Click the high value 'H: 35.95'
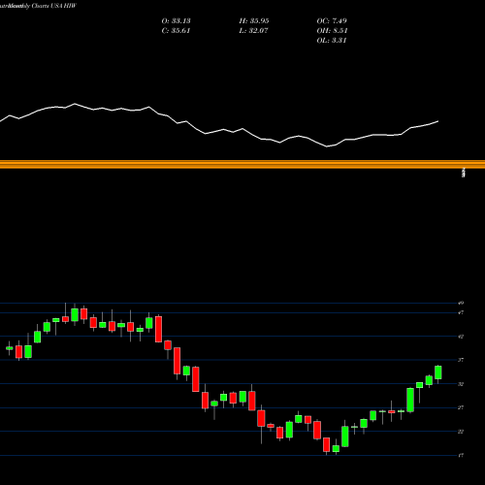Viewport: 485px width, 485px height. point(254,21)
